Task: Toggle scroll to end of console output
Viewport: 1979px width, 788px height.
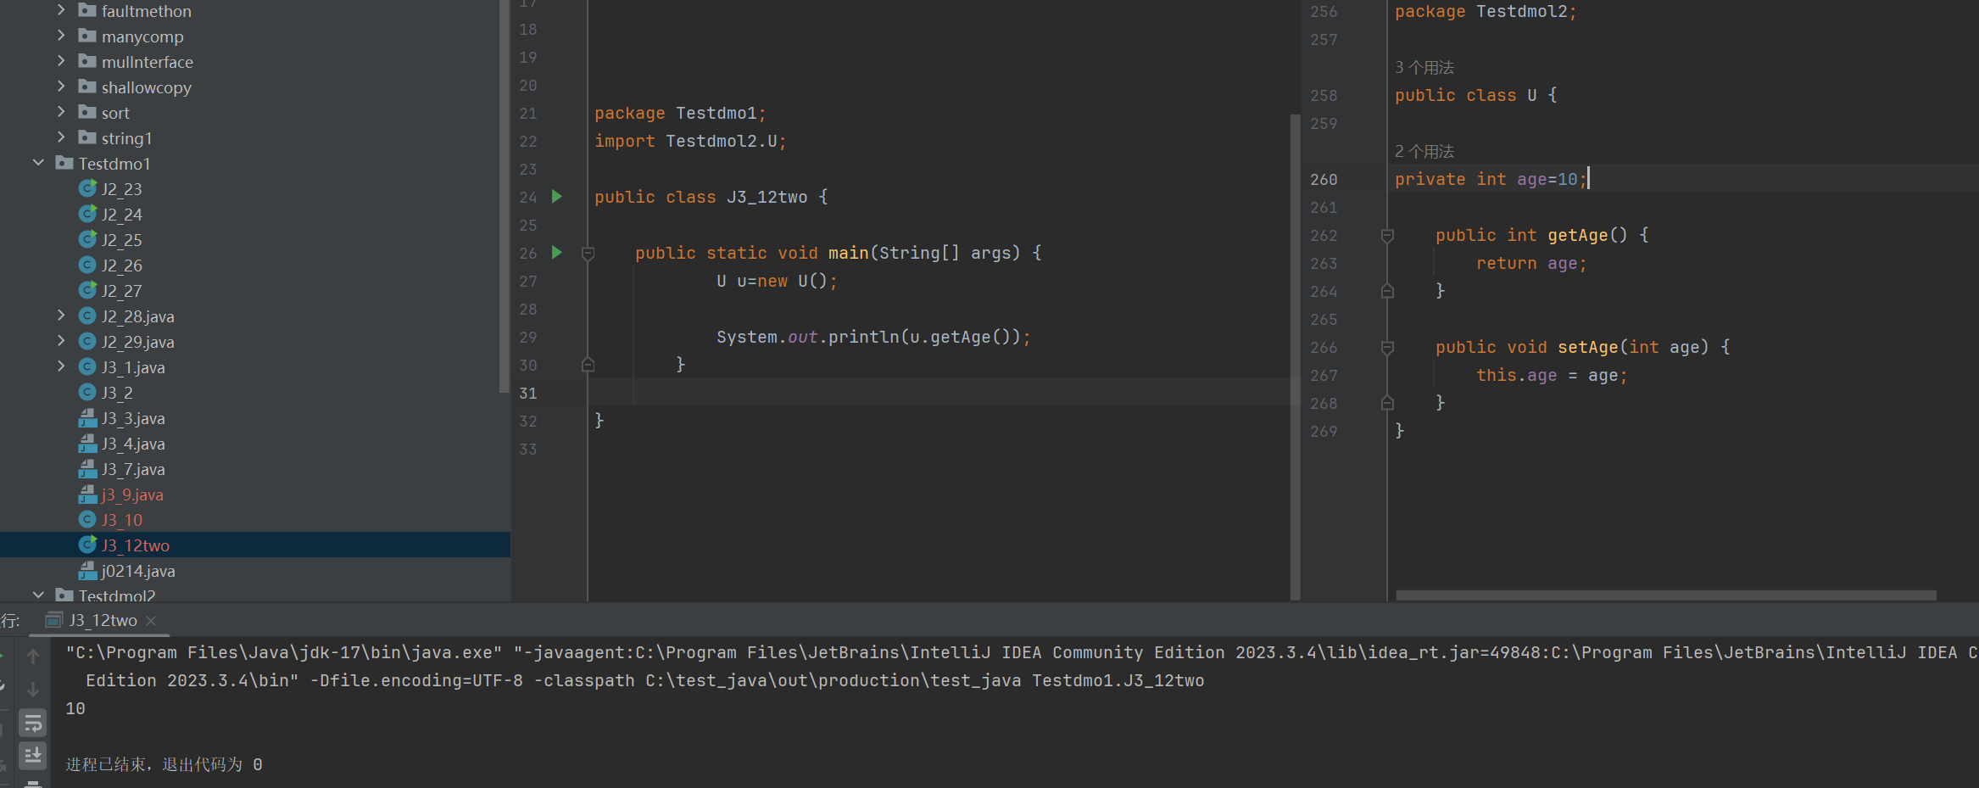Action: 33,755
